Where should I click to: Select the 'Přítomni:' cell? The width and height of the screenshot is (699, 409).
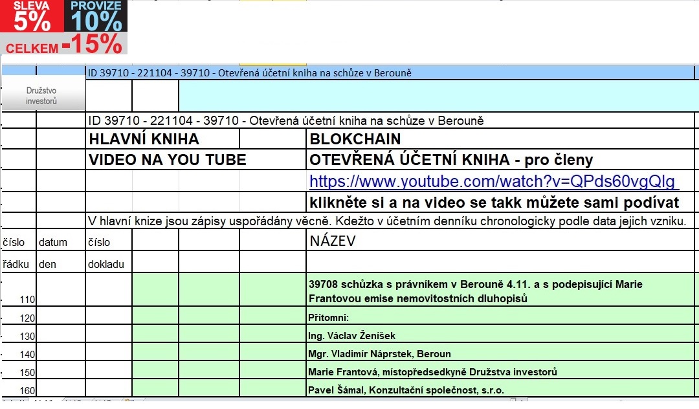pos(500,316)
